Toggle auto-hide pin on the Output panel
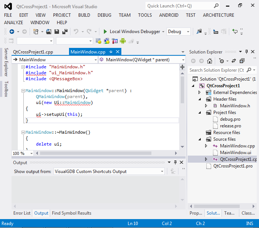The height and width of the screenshot is (228, 259). 175,163
